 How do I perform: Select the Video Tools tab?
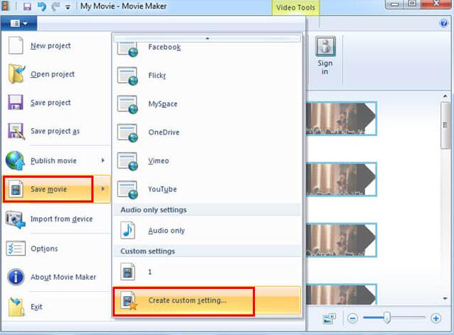[295, 8]
